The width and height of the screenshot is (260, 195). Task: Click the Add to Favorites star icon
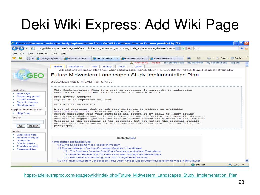point(20,58)
